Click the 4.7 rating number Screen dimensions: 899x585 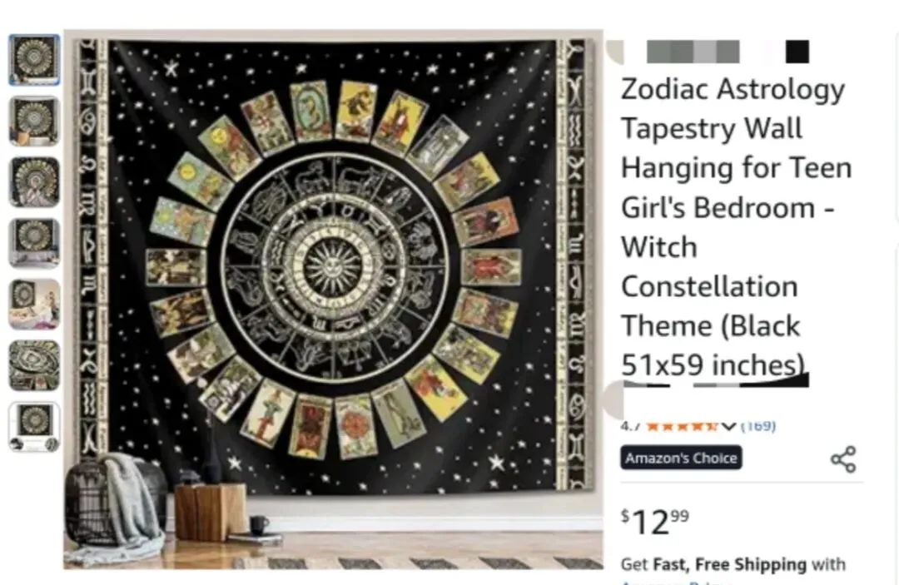tap(631, 426)
